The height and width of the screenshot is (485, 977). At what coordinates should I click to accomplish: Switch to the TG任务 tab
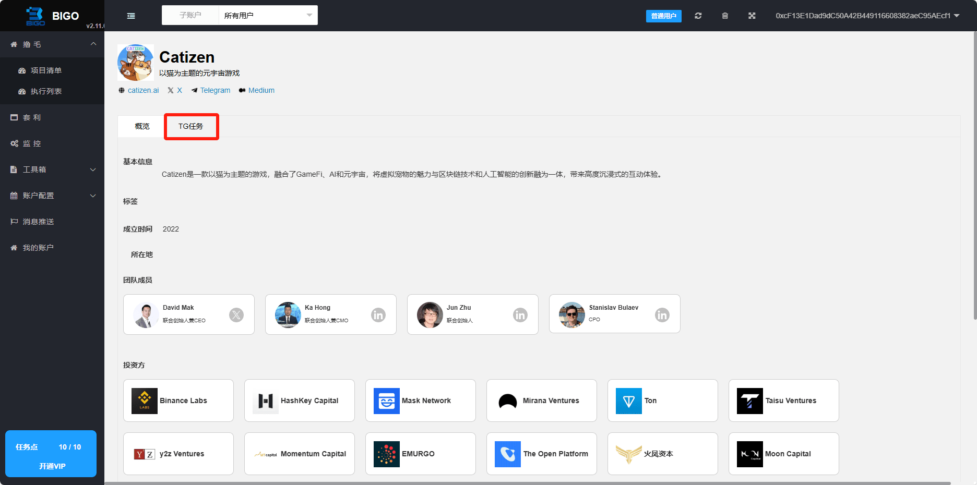[x=191, y=126]
